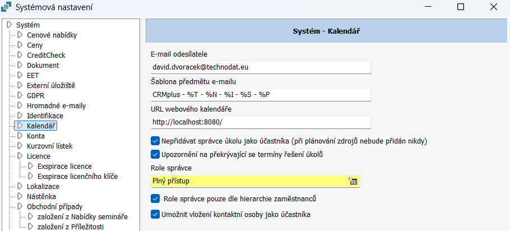Click the arrow beside GDPR
Image resolution: width=510 pixels, height=231 pixels.
pos(20,95)
